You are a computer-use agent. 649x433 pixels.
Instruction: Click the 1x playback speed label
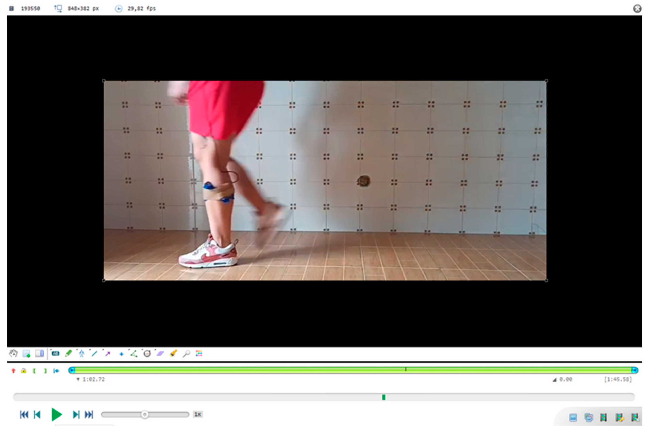point(198,414)
